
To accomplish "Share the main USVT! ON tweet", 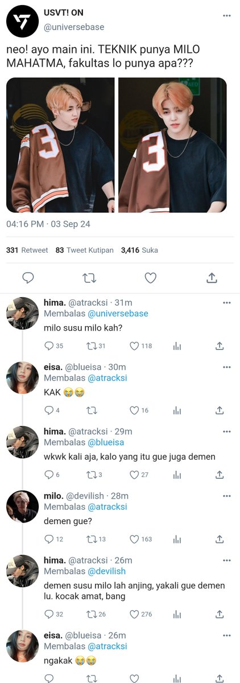I will (212, 278).
